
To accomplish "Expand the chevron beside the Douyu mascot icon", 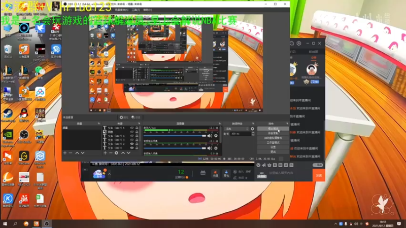I will 109,174.
